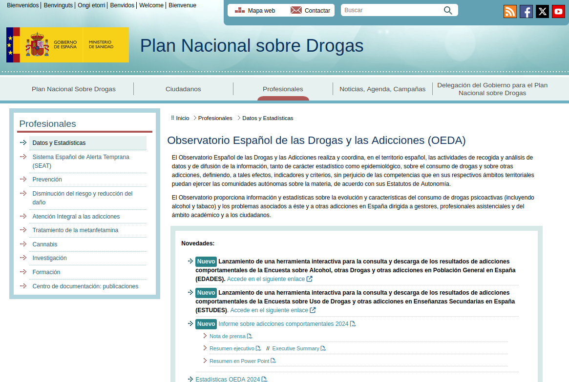Switch language to Ongi etorri
Screen dimensions: 569x382
pyautogui.click(x=91, y=5)
